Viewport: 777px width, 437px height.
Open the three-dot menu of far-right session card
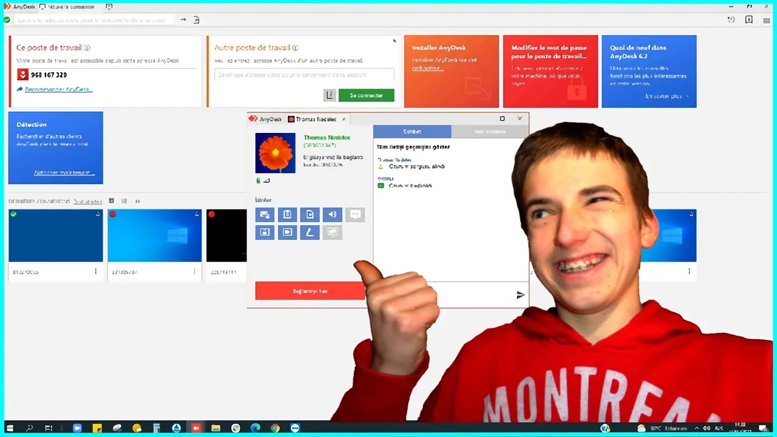[689, 271]
